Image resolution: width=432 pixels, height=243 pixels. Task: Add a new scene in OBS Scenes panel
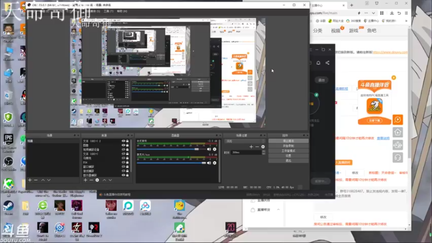pyautogui.click(x=30, y=180)
